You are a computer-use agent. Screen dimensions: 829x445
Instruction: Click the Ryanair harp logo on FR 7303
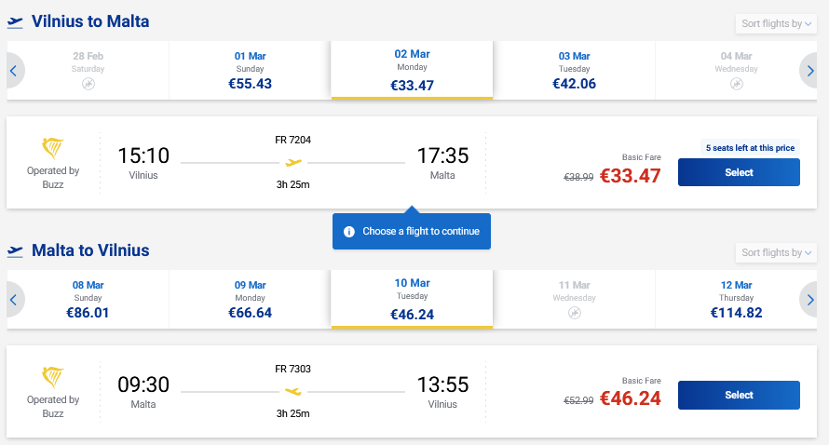click(53, 378)
